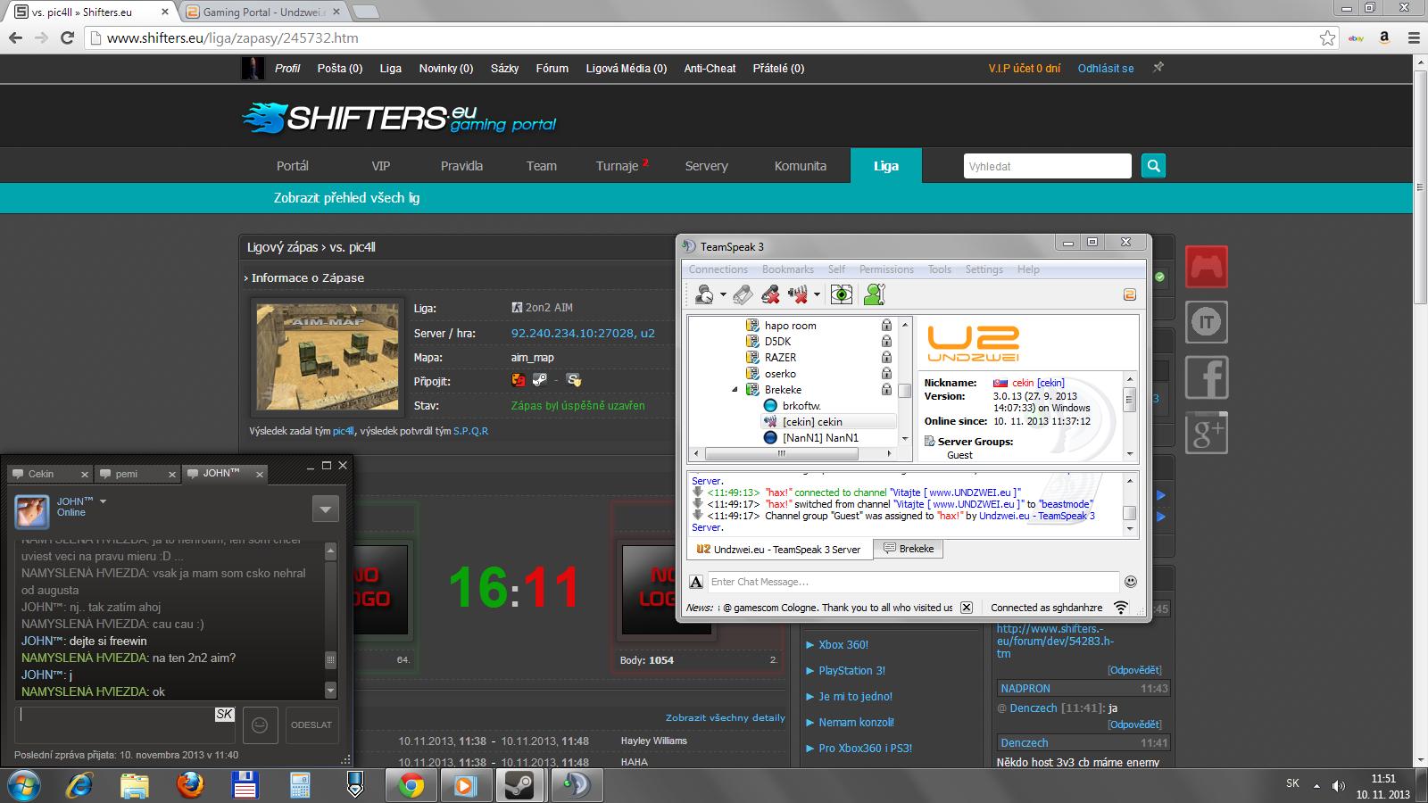The width and height of the screenshot is (1428, 803).
Task: Click the TeamSpeak chat message field
Action: pos(912,582)
